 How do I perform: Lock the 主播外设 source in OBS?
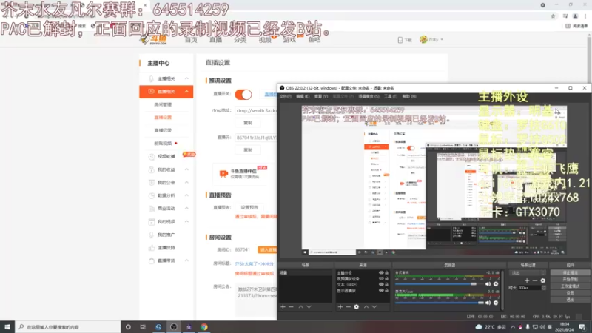click(x=386, y=272)
